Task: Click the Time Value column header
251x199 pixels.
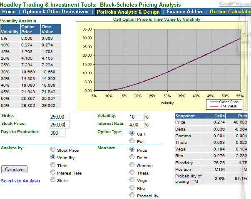Action: point(51,29)
